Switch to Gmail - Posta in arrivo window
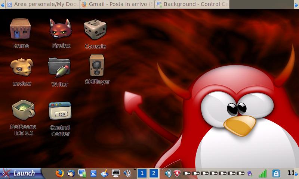Image resolution: width=299 pixels, height=179 pixels. point(117,4)
